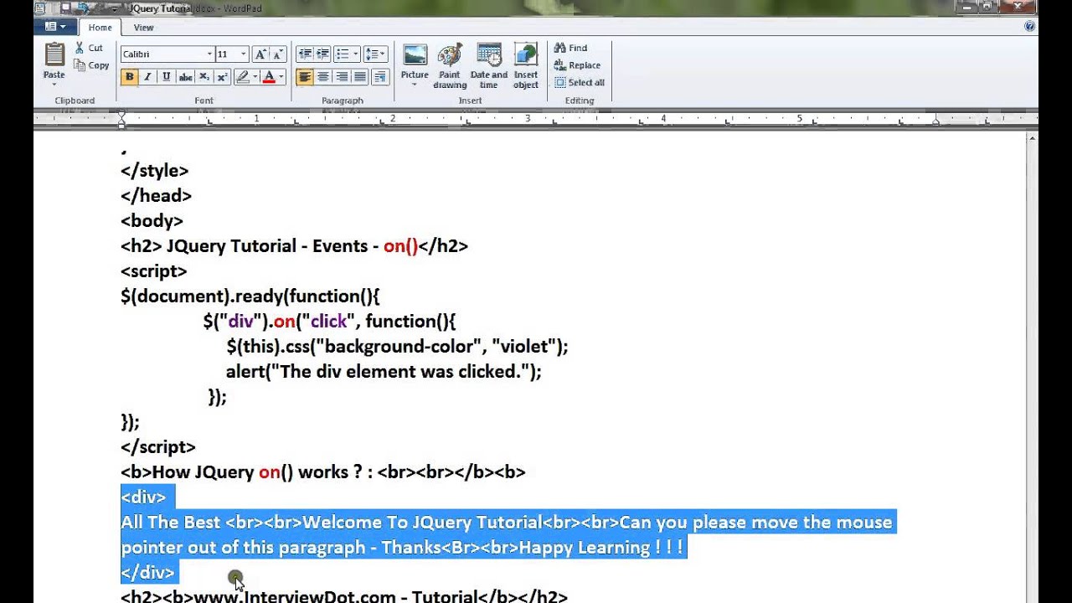1072x603 pixels.
Task: Toggle Superscript formatting
Action: pos(222,77)
